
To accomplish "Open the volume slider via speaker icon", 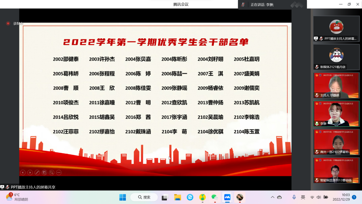I will click(x=318, y=197).
